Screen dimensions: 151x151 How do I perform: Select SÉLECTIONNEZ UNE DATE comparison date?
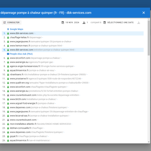pyautogui.click(x=120, y=22)
